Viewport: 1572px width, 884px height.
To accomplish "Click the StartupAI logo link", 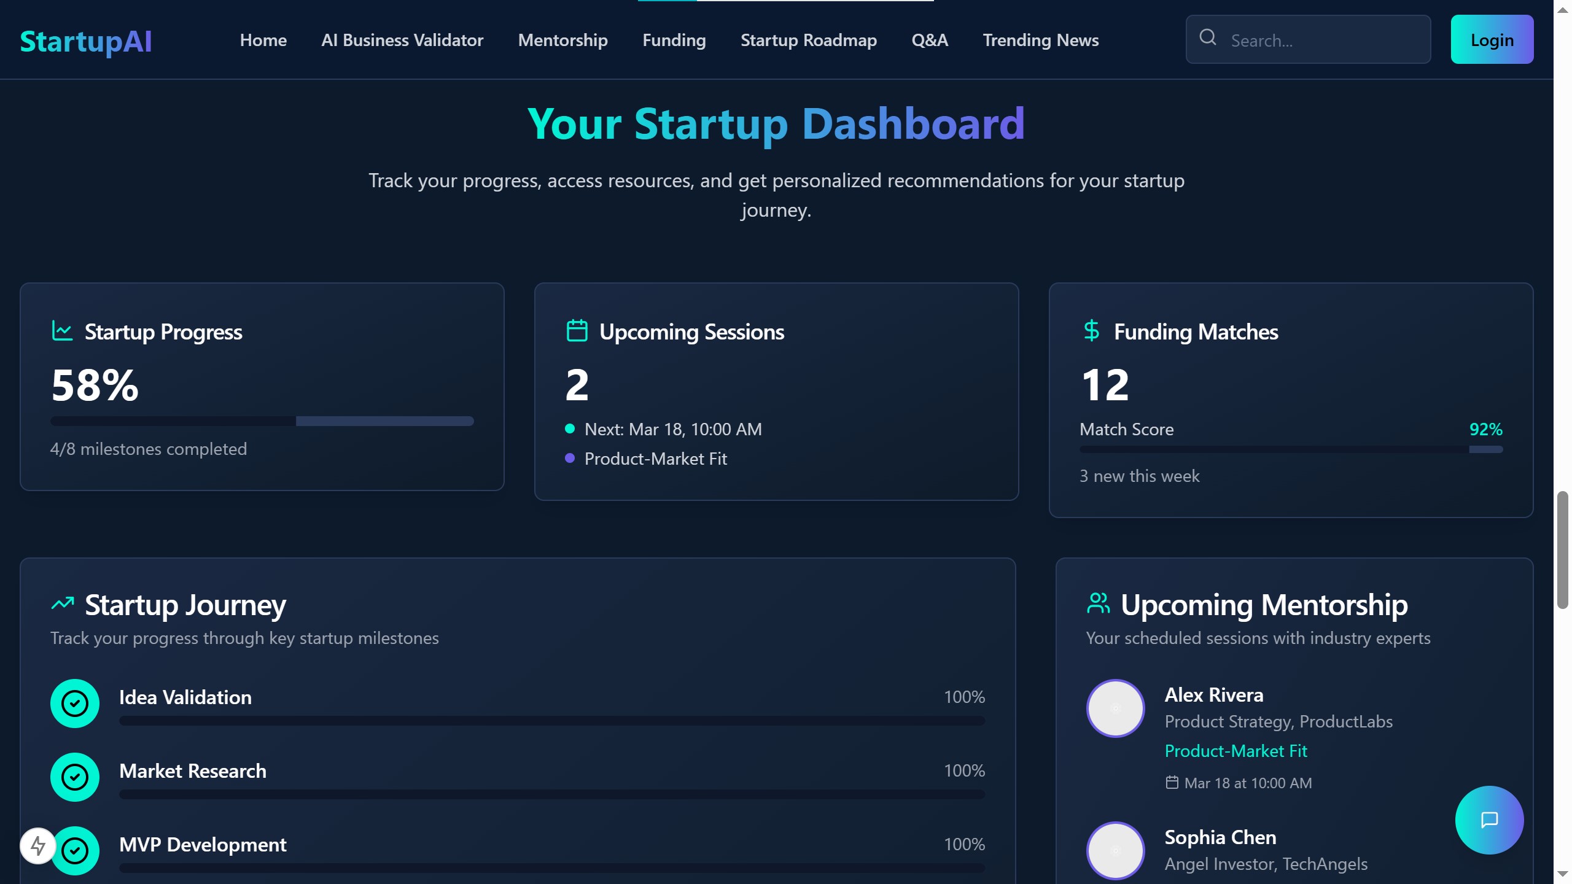I will [x=86, y=42].
